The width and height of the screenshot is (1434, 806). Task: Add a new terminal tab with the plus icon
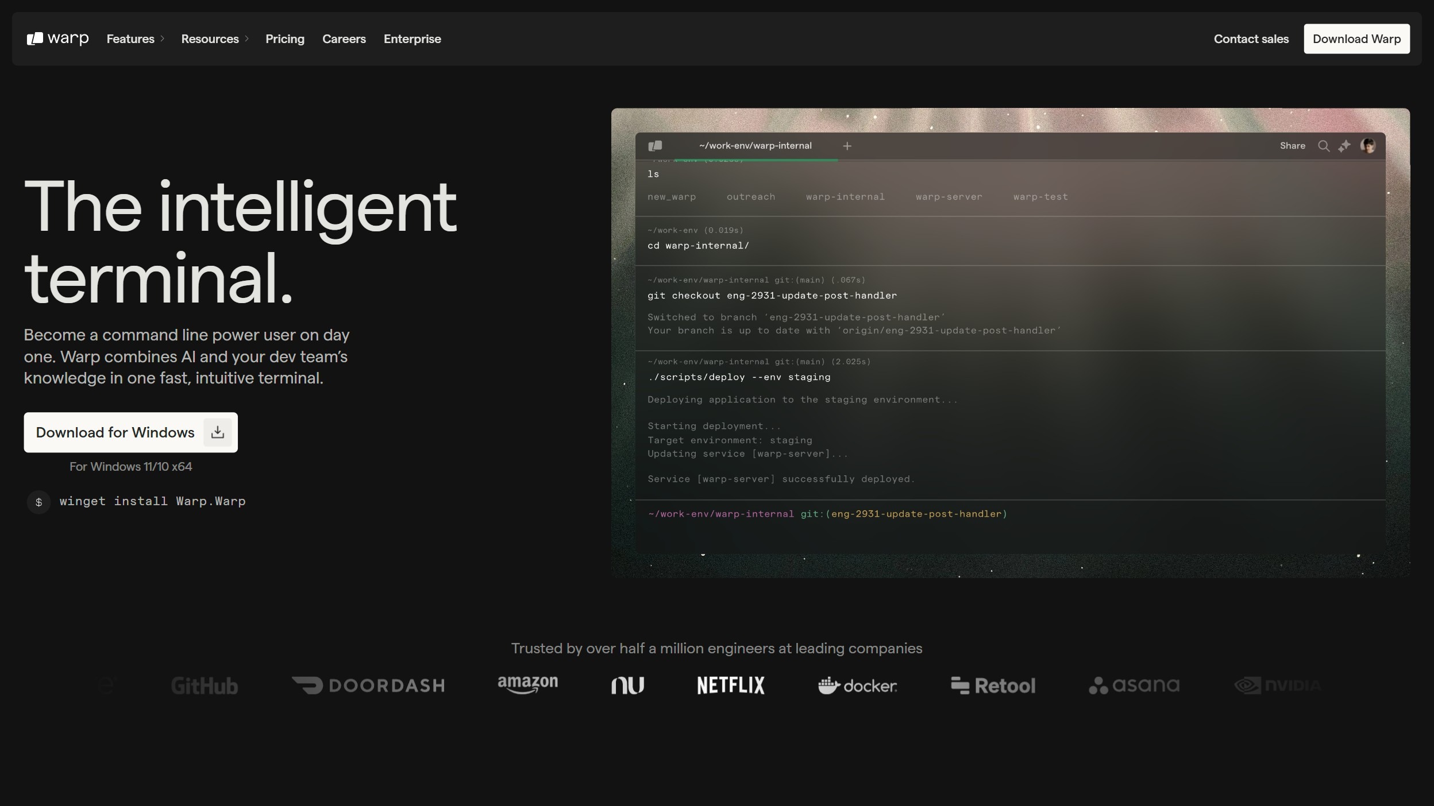(x=847, y=146)
